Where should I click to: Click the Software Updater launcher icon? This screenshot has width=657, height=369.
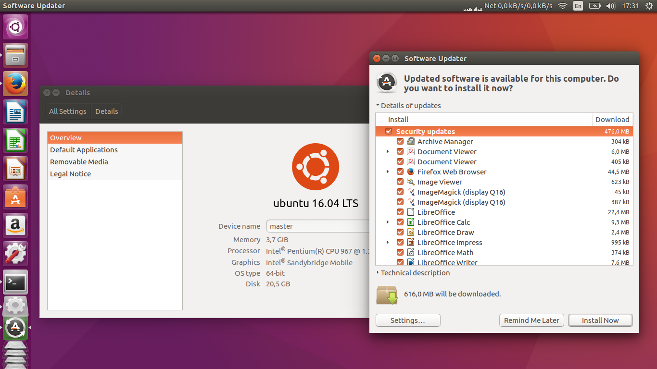[x=16, y=328]
